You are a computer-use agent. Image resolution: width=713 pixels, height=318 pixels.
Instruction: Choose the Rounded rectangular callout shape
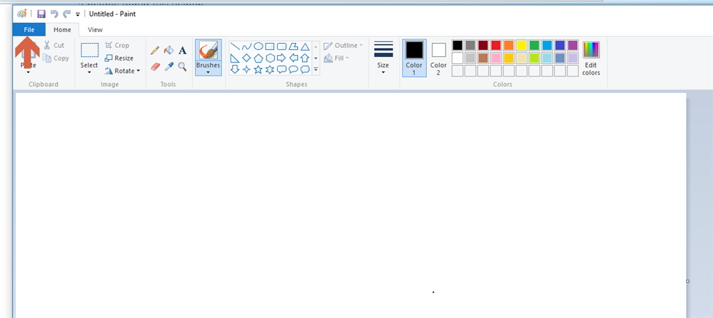tap(282, 70)
